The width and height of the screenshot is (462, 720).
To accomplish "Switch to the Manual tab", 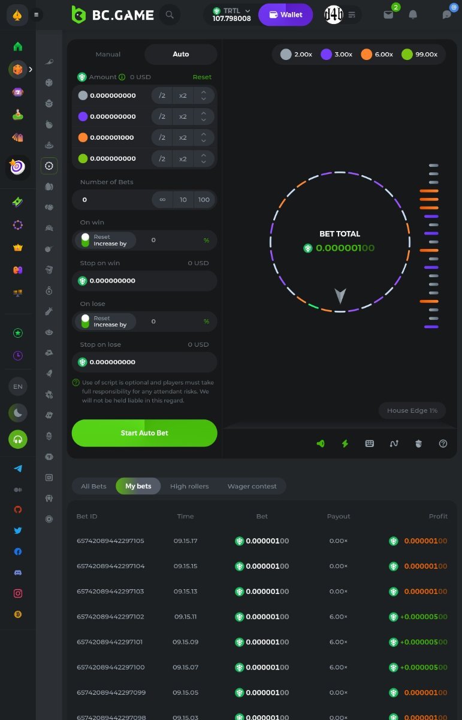I will pyautogui.click(x=108, y=54).
